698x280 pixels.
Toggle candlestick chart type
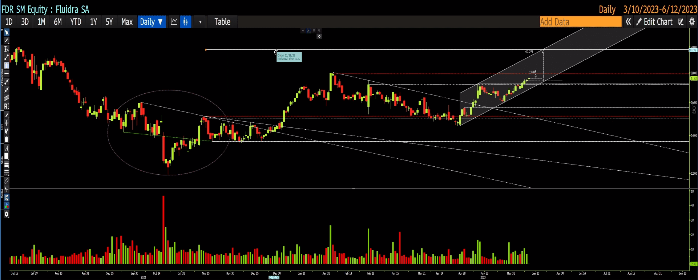click(185, 22)
